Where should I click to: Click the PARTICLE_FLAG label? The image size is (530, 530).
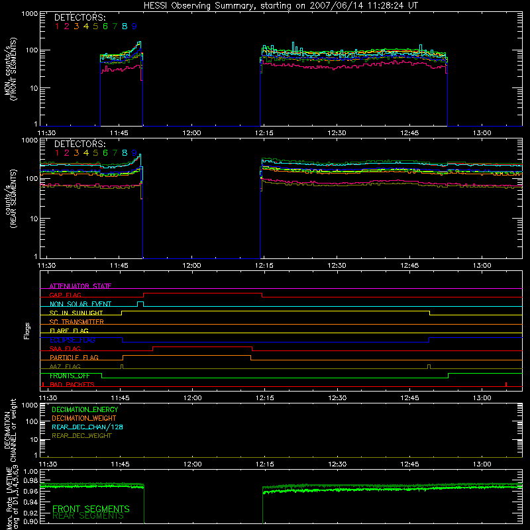click(x=74, y=357)
